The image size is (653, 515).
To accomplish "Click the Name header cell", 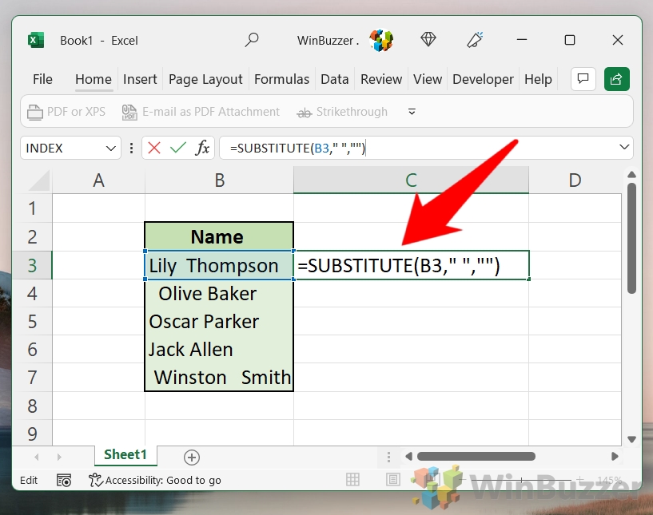I will click(219, 236).
